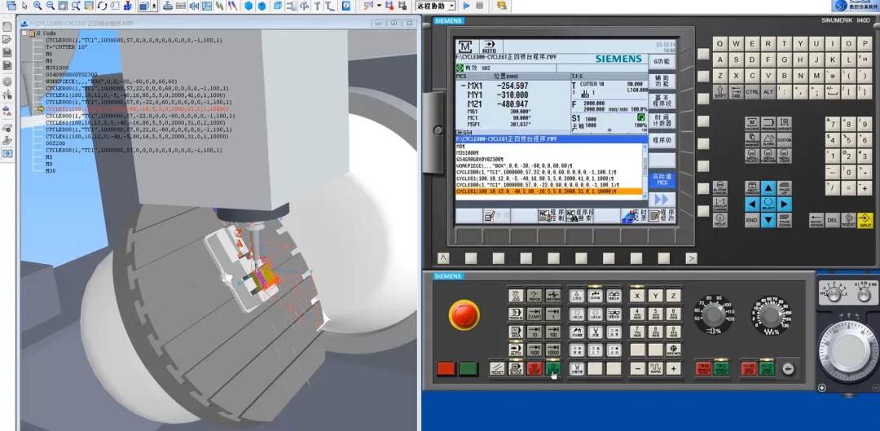Screen dimensions: 880x431
Task: Click the G功能 softkey on screen
Action: pyautogui.click(x=662, y=61)
